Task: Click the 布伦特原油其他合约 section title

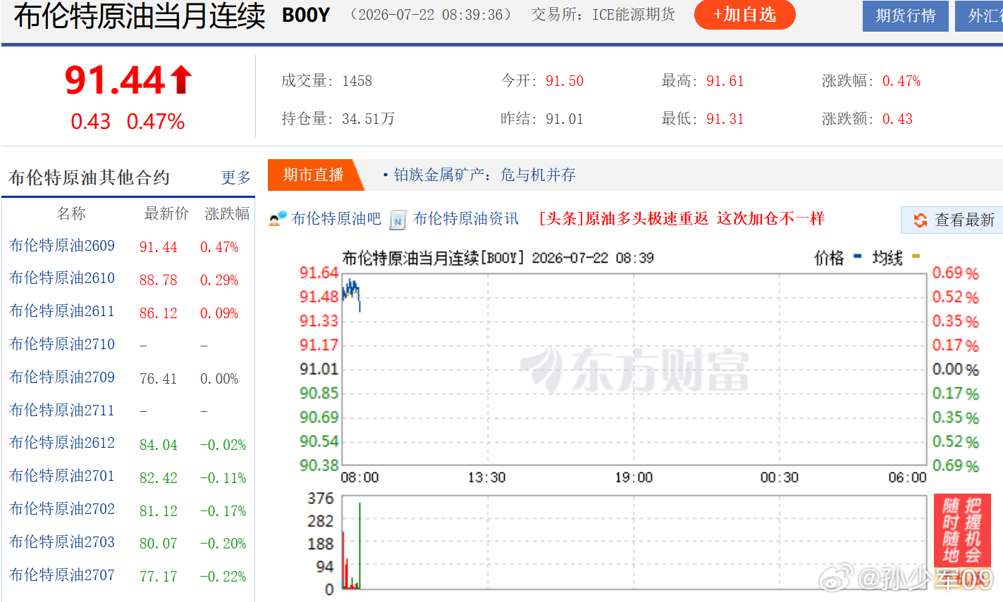Action: tap(89, 177)
